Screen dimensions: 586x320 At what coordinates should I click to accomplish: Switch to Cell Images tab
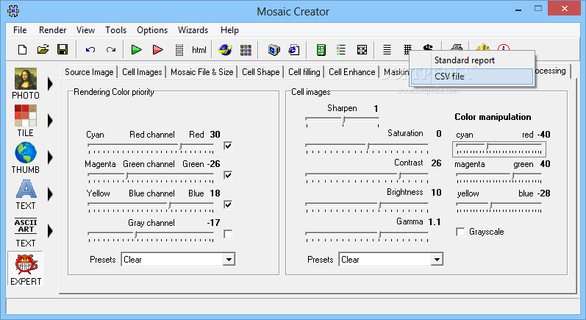coord(142,72)
